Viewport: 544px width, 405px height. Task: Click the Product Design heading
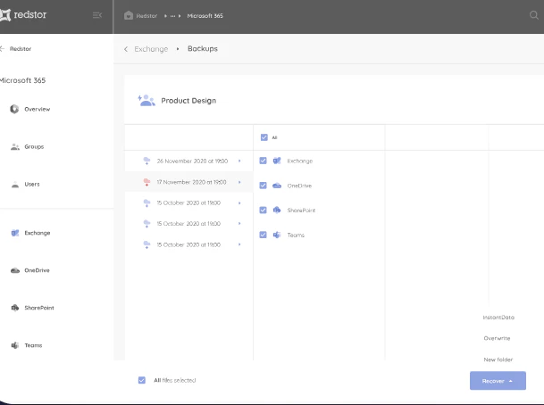[188, 101]
